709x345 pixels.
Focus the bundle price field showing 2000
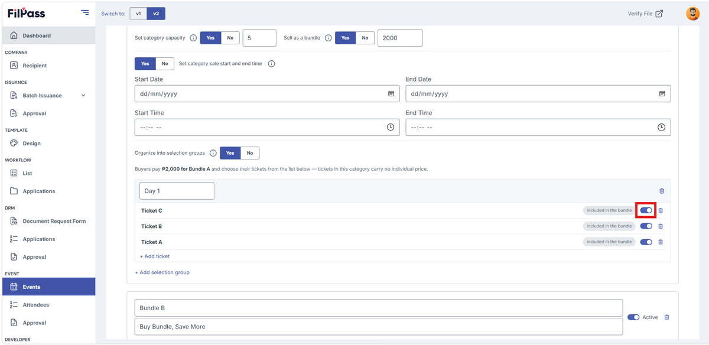click(x=400, y=38)
